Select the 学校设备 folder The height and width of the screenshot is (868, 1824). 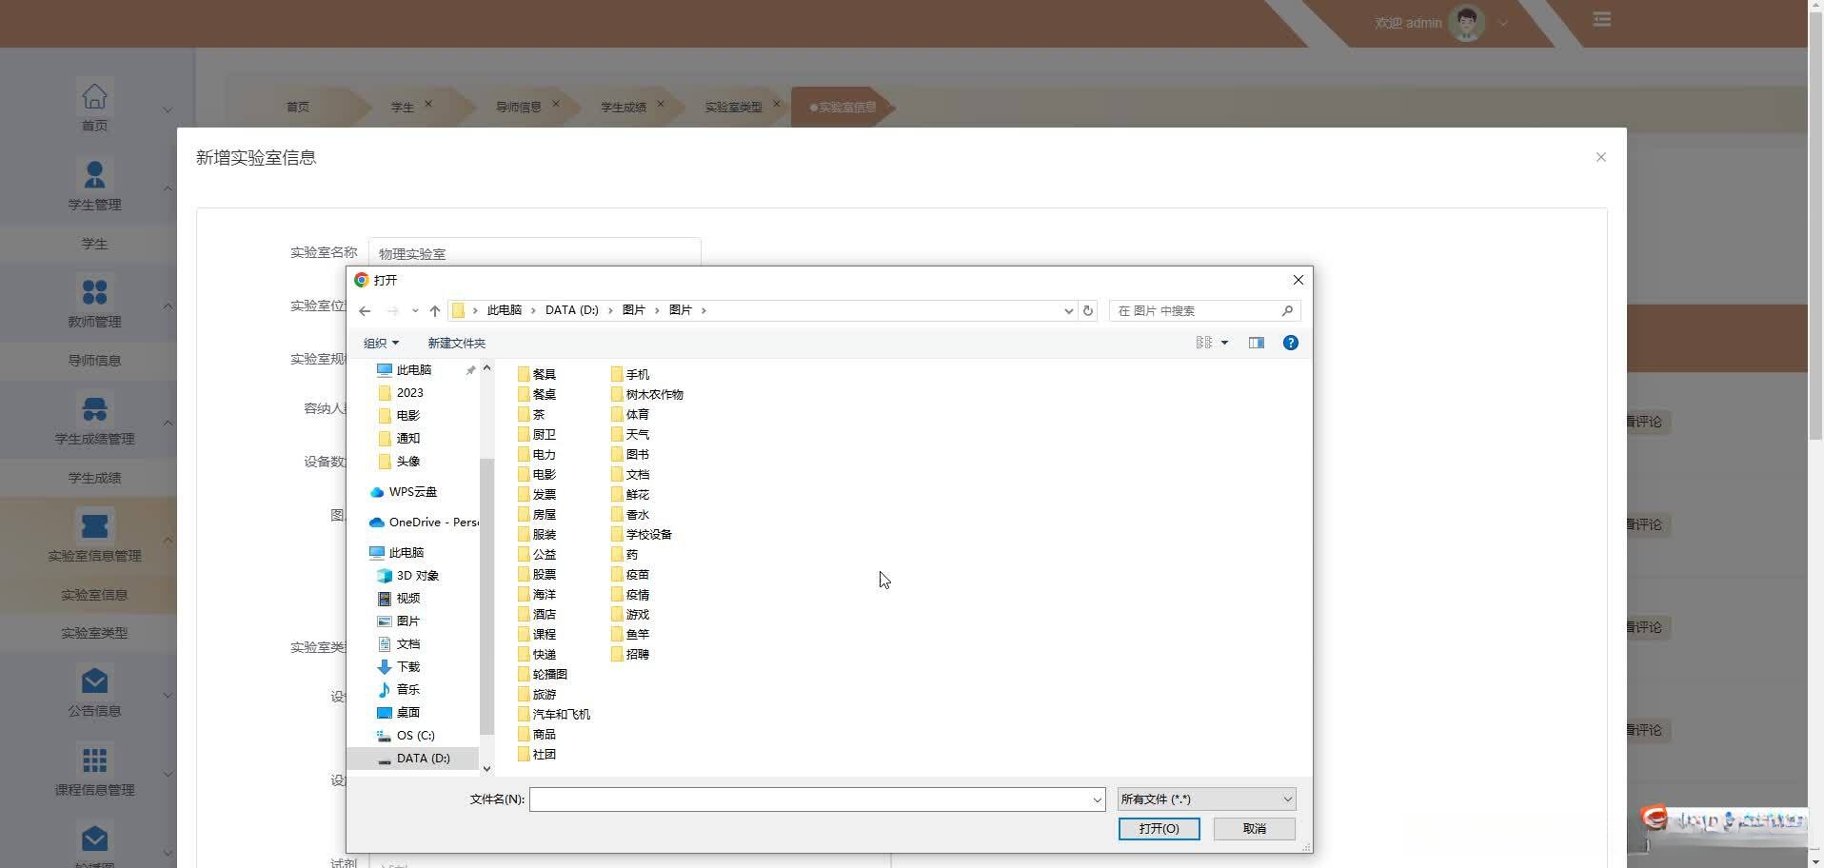tap(648, 535)
